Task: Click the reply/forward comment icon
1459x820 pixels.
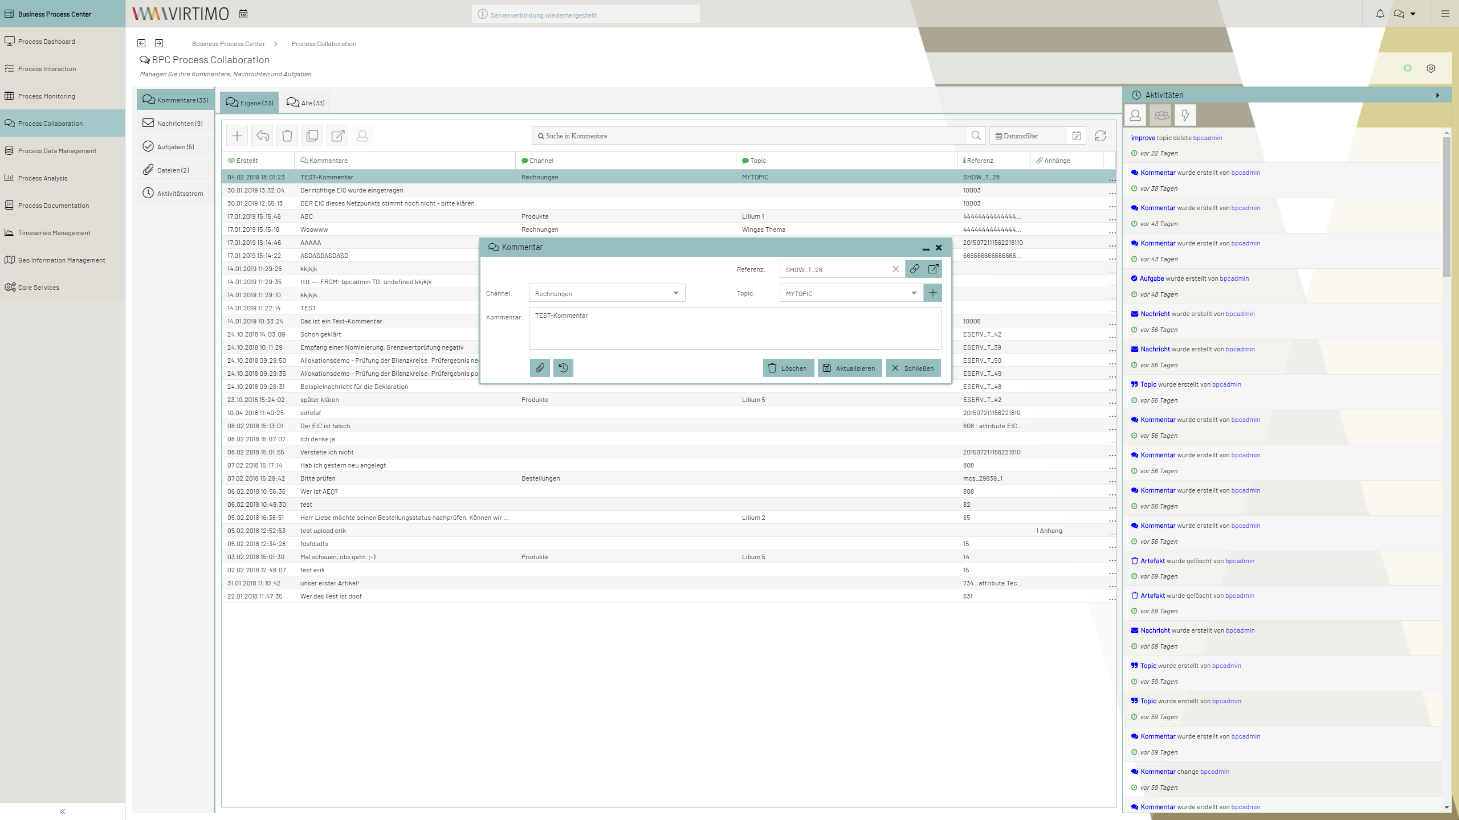Action: point(263,135)
